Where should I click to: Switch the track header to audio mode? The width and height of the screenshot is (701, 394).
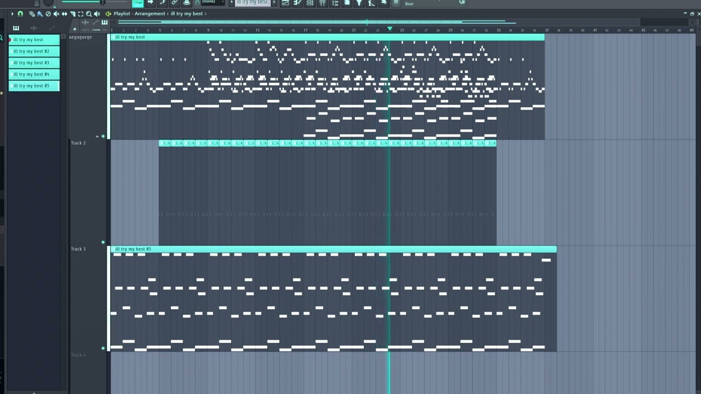coord(85,24)
